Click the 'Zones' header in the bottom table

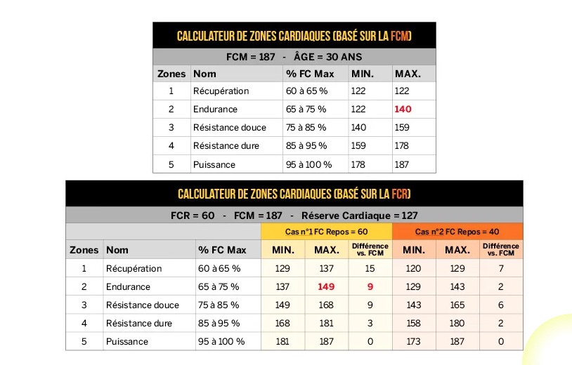(84, 250)
